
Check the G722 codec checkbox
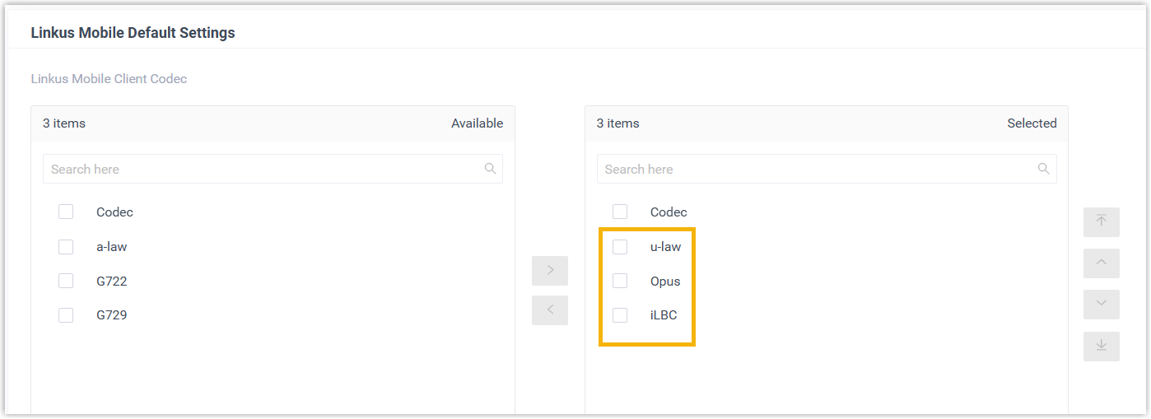[x=66, y=282]
